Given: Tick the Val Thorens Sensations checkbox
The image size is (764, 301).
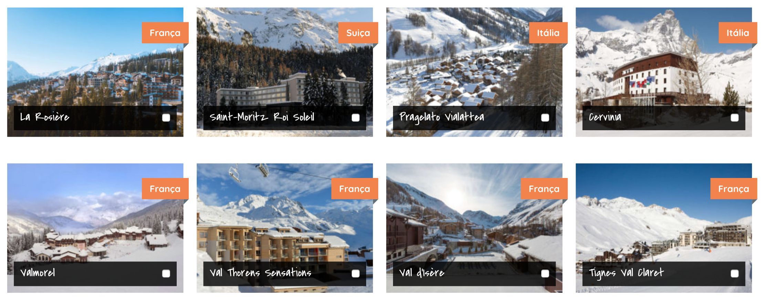Looking at the screenshot, I should [355, 274].
